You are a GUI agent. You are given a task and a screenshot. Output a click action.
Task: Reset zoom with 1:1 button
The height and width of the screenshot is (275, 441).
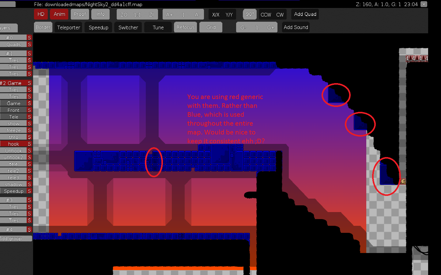coord(137,15)
